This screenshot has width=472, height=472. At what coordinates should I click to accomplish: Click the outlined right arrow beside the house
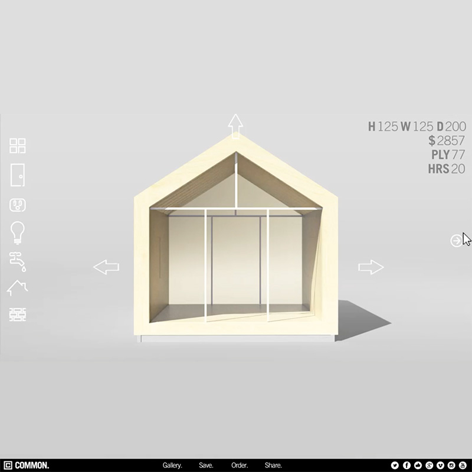371,267
